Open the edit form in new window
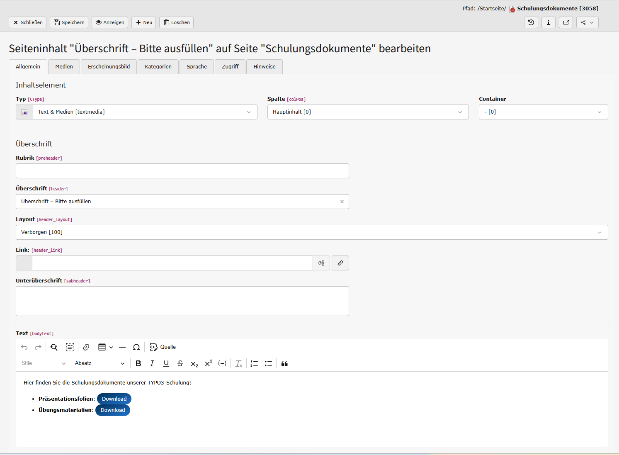619x455 pixels. 566,22
